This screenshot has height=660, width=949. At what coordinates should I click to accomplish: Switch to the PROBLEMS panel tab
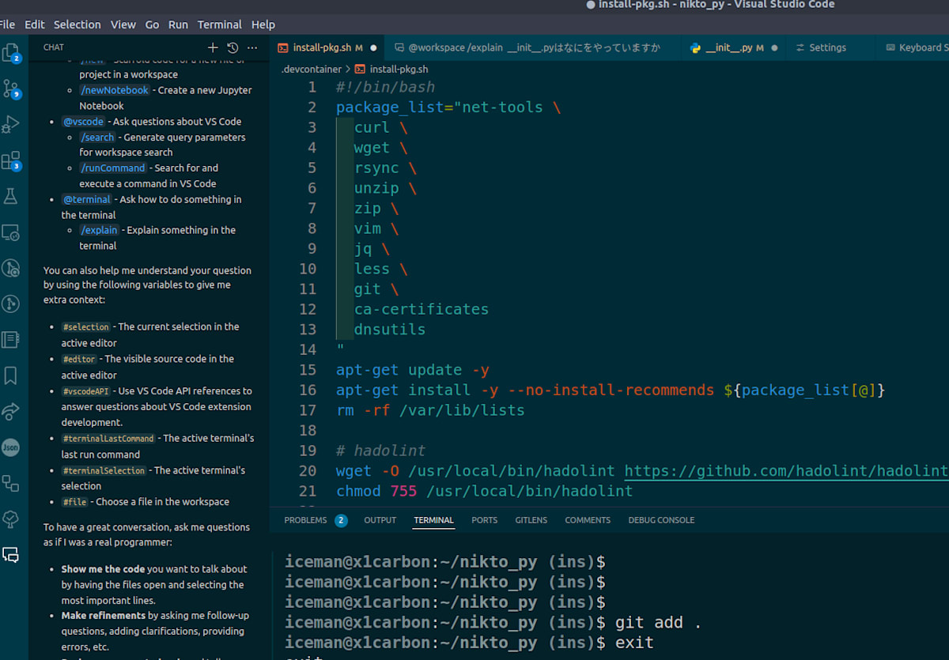[316, 520]
